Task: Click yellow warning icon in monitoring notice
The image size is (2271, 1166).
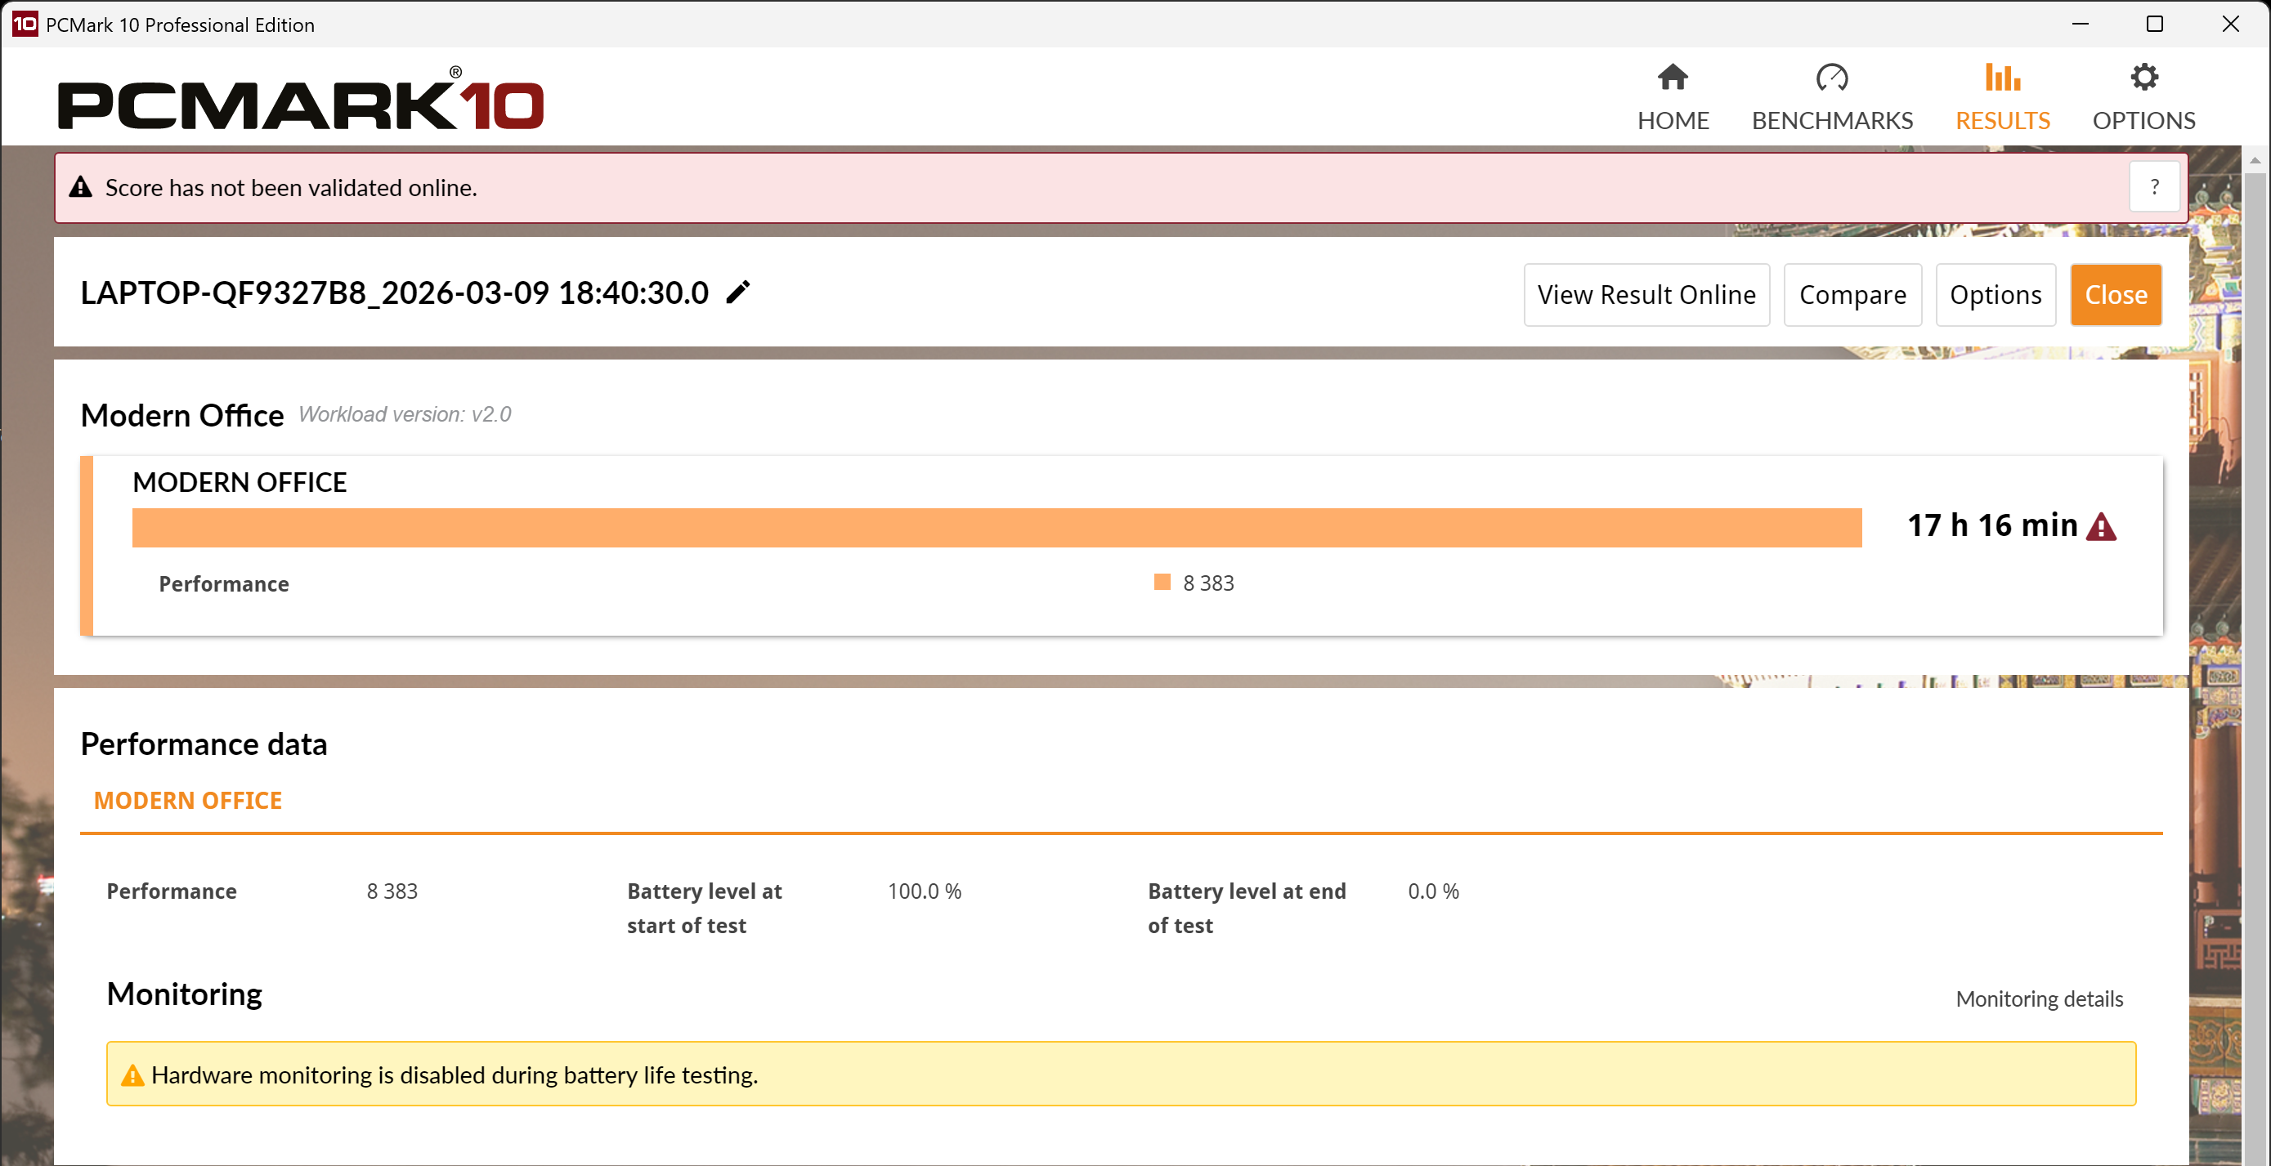Action: click(132, 1075)
